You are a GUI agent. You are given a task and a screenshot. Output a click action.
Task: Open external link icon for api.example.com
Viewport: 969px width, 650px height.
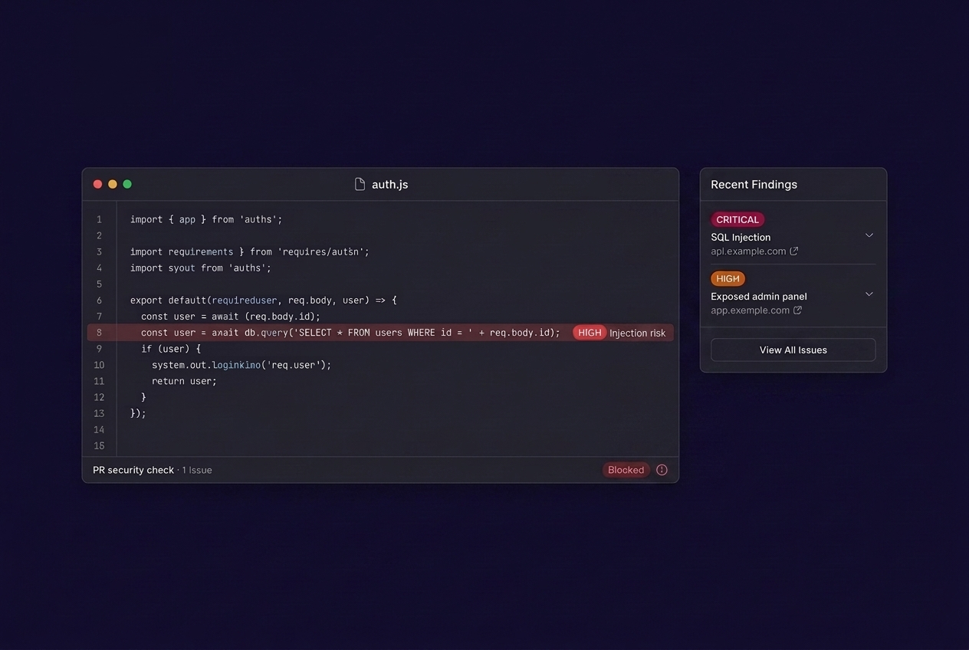(x=794, y=251)
